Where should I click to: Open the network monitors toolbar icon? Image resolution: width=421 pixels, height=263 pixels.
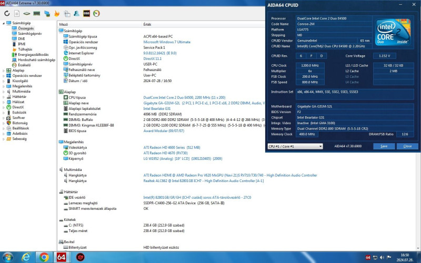click(x=47, y=13)
